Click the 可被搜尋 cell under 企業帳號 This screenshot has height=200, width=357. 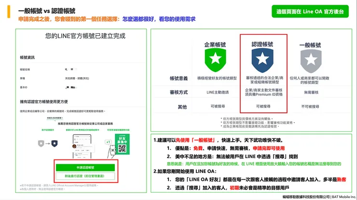[218, 106]
